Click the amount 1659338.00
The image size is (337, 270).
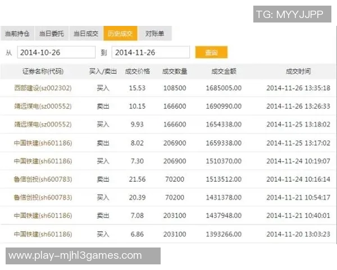point(224,143)
